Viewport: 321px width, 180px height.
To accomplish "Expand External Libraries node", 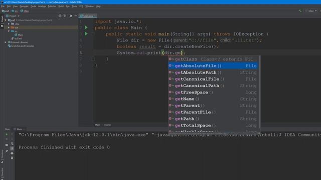I will pos(6,42).
